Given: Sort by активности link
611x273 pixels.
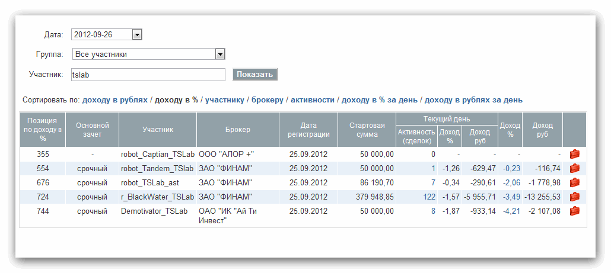Looking at the screenshot, I should coord(312,100).
